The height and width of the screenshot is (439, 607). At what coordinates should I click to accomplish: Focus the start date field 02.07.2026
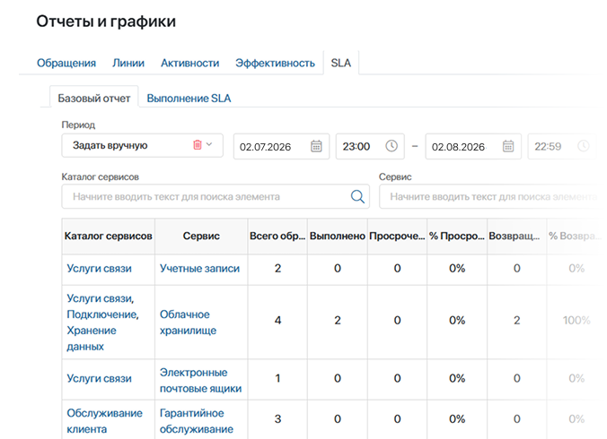pyautogui.click(x=281, y=146)
